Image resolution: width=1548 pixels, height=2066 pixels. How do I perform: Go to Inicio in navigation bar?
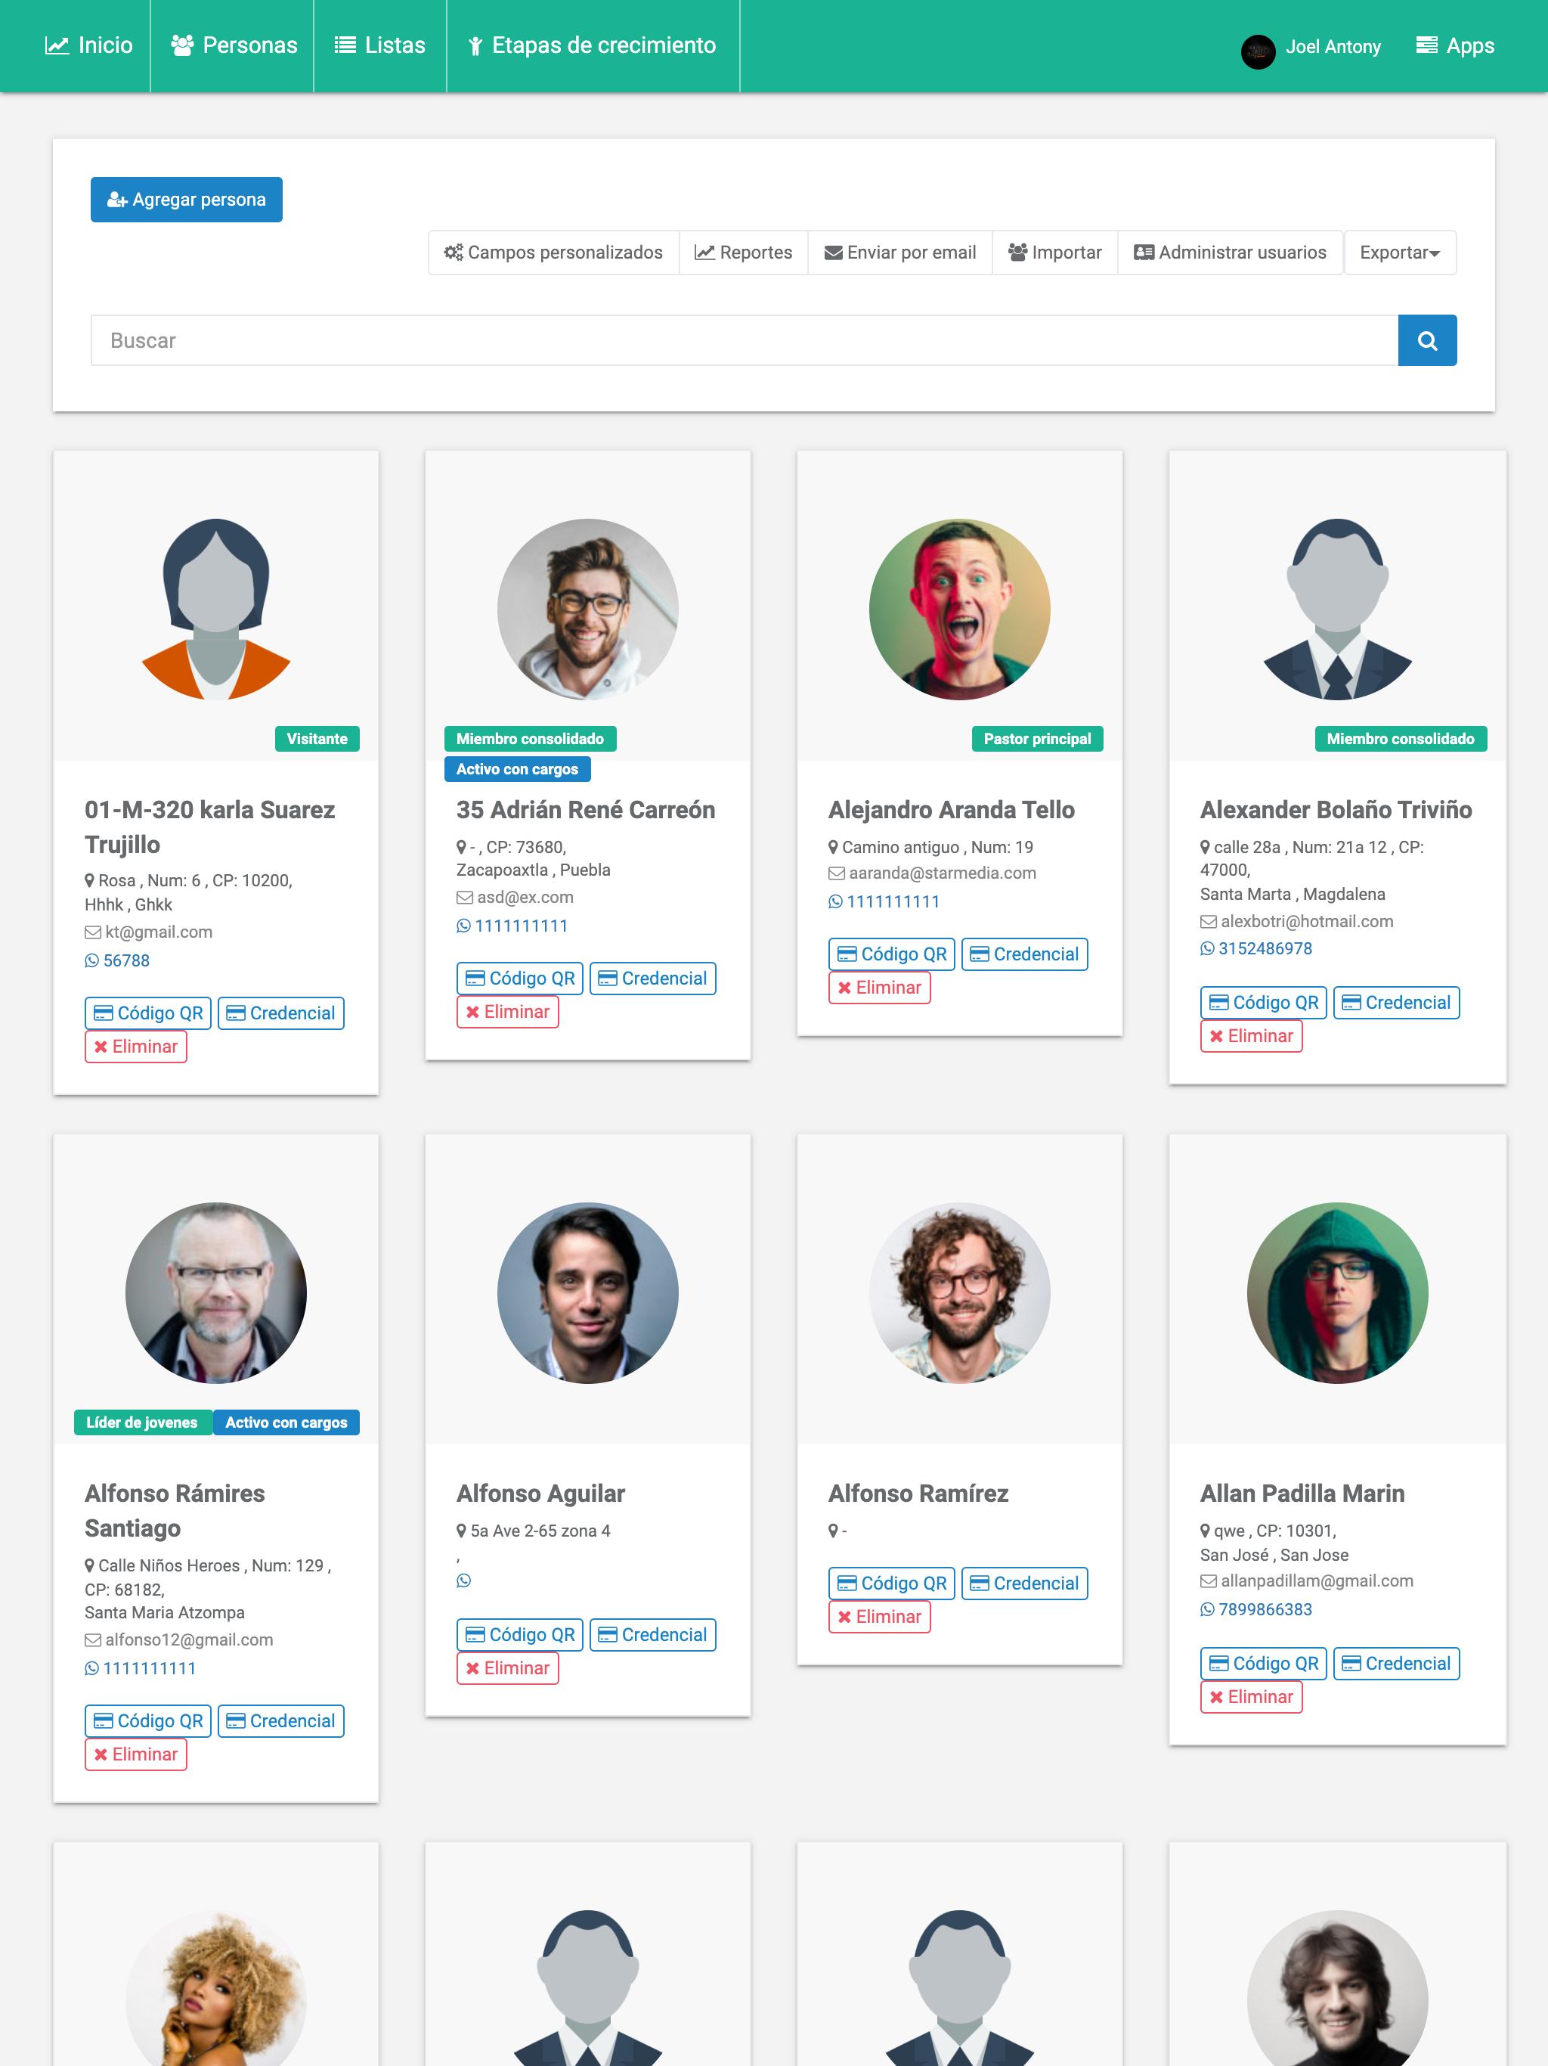pyautogui.click(x=88, y=46)
